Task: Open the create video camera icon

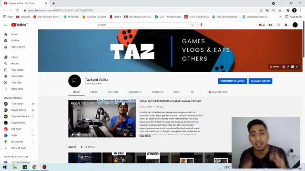Action: pyautogui.click(x=271, y=25)
